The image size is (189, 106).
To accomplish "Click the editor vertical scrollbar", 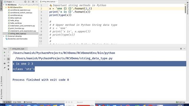I will [185, 10].
